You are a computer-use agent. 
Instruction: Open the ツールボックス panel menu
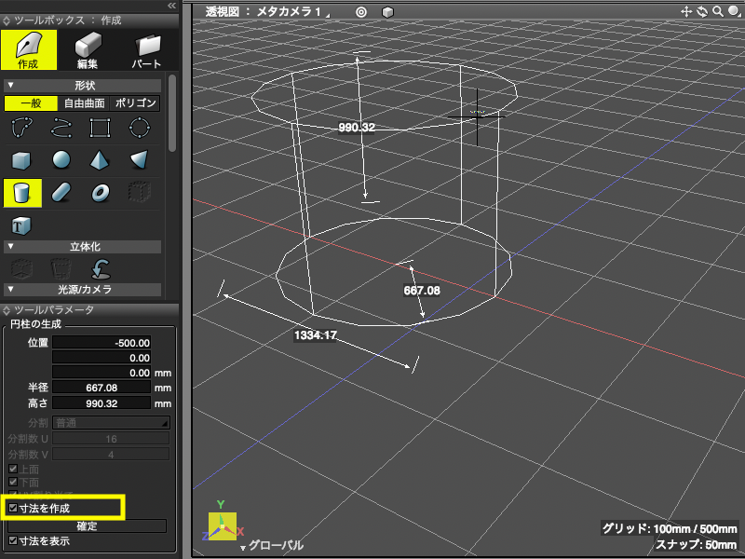(7, 20)
